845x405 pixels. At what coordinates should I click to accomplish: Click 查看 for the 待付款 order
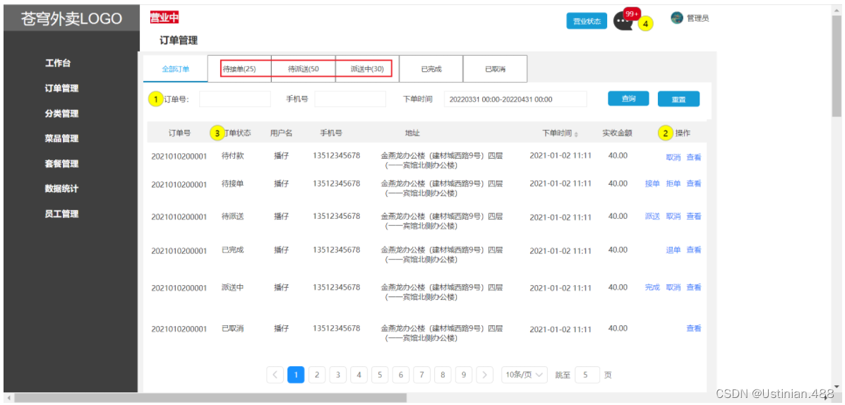click(693, 157)
